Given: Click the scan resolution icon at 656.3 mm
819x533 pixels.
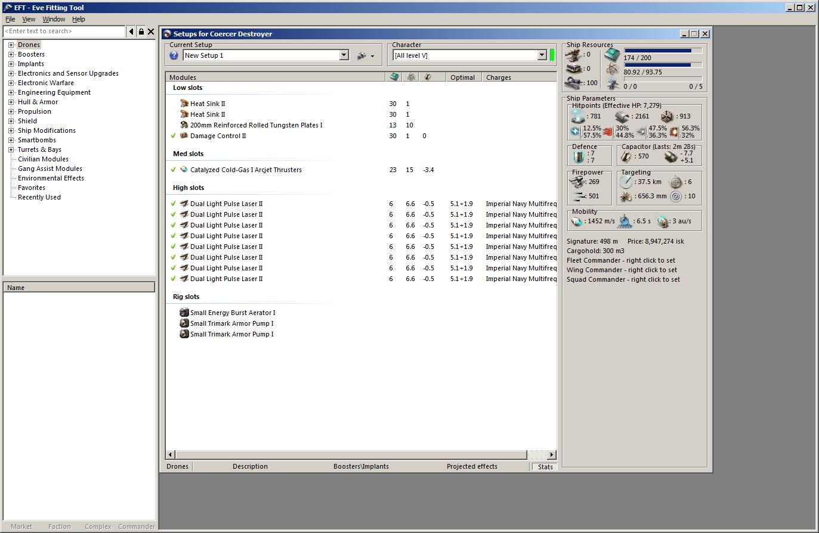Looking at the screenshot, I should (x=626, y=196).
